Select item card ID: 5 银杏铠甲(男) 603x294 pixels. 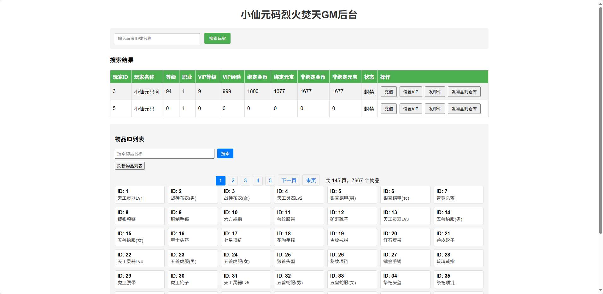tap(352, 195)
